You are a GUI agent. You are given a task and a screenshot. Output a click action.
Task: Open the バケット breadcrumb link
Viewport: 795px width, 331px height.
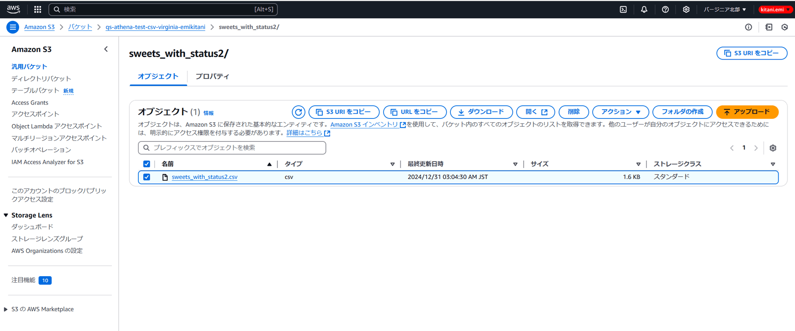point(80,27)
